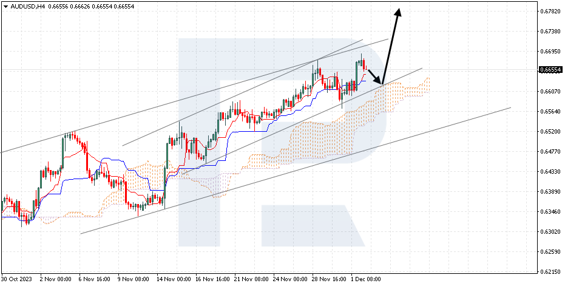
Task: Click the dropdown triangle beside AUDUSD,H4
Action: [x=6, y=7]
